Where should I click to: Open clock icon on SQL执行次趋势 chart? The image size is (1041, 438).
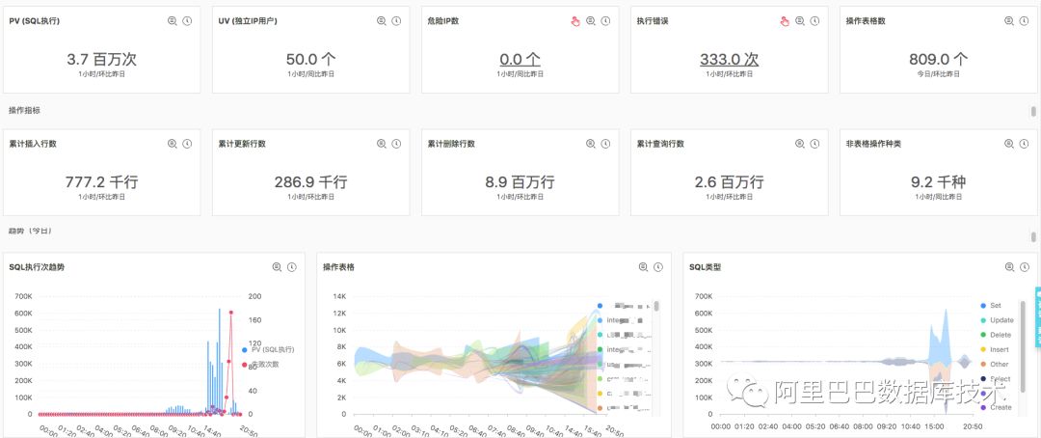pos(291,267)
